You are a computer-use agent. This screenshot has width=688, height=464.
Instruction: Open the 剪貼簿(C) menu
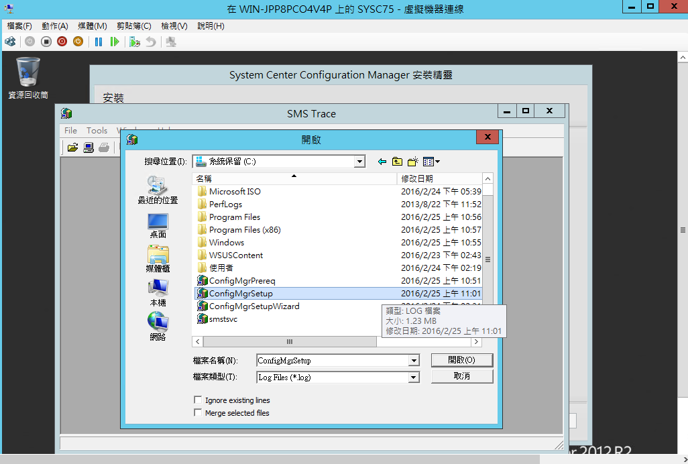tap(134, 26)
